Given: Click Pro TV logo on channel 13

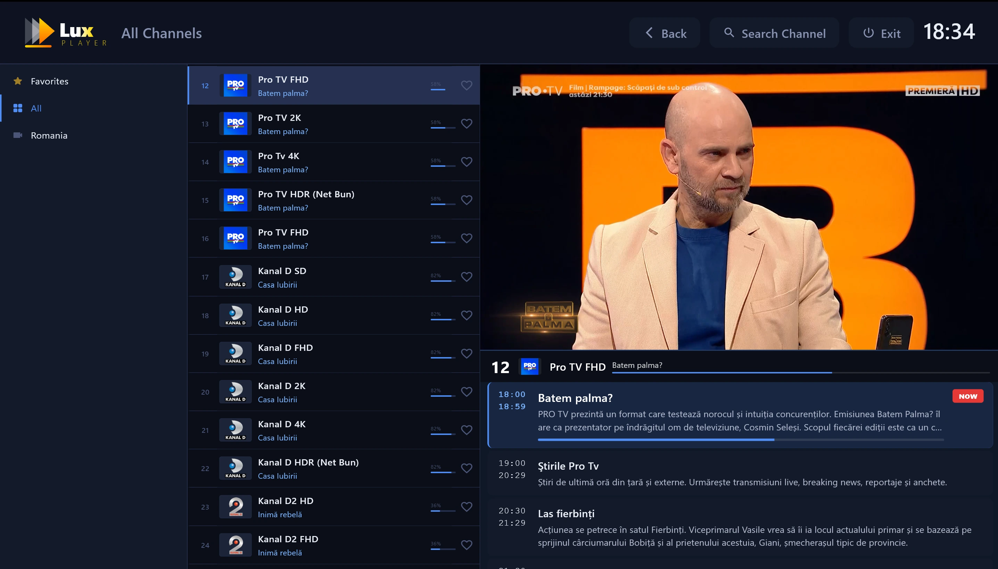Looking at the screenshot, I should tap(235, 124).
